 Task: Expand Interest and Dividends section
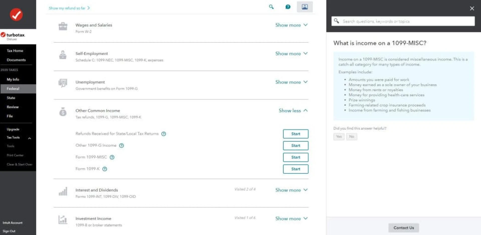point(291,190)
